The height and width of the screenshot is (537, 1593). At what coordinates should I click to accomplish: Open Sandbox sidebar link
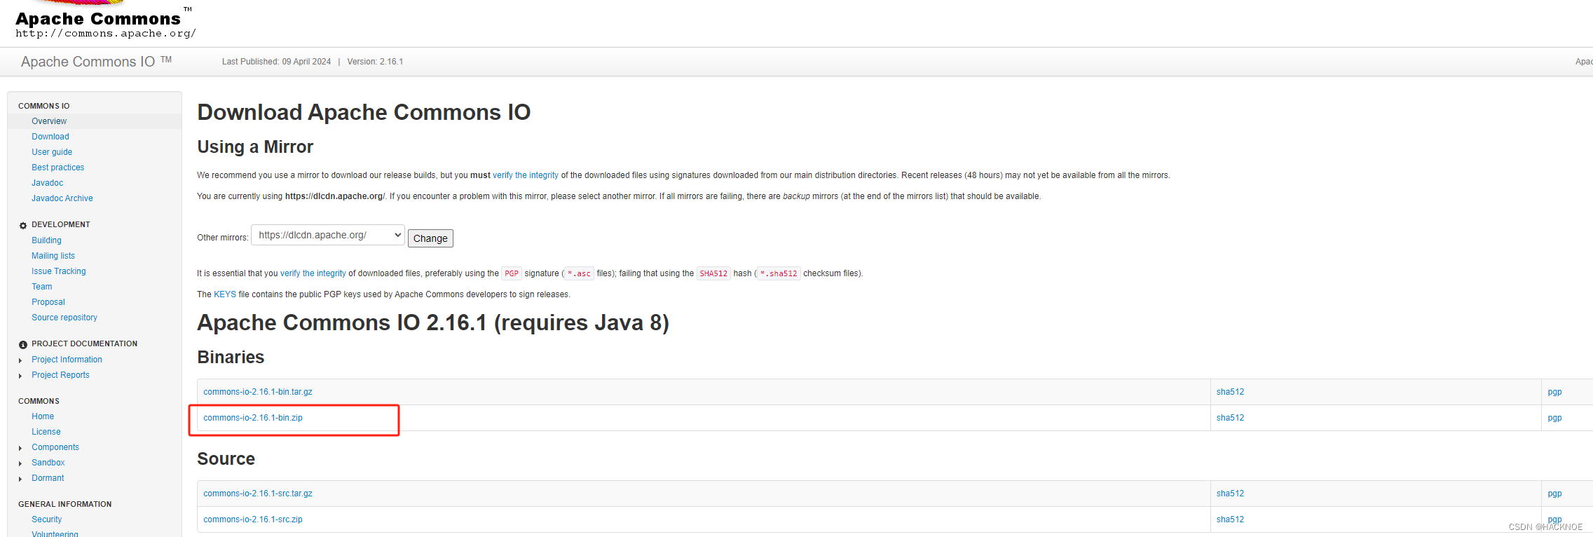click(48, 463)
